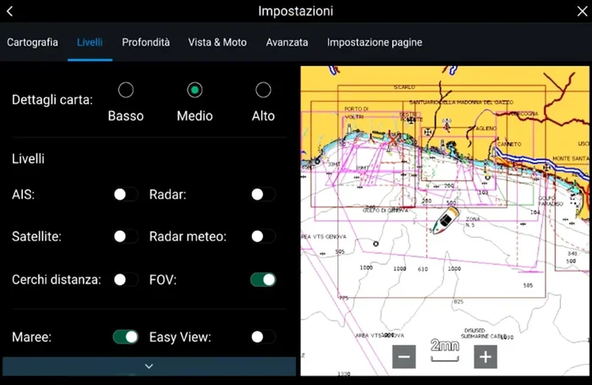Image resolution: width=592 pixels, height=385 pixels.
Task: Disable the FOV toggle
Action: point(263,279)
